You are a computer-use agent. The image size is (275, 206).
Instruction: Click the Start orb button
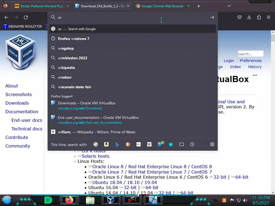pos(7,200)
